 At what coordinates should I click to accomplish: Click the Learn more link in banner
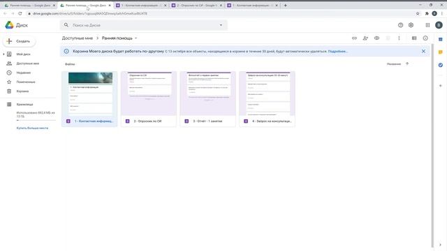337,52
